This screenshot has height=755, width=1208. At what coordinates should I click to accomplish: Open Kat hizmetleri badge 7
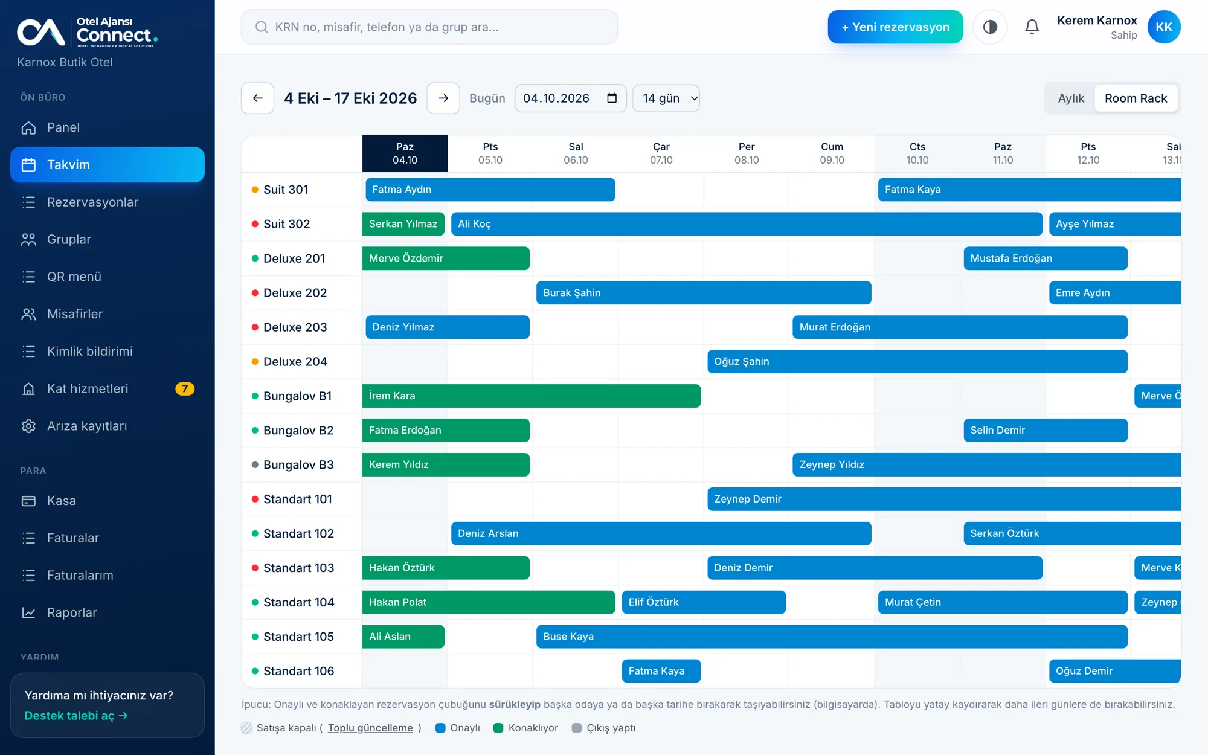(185, 389)
